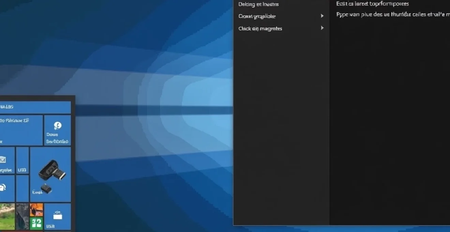Click the 'Ecst ea iaret' heading text

tap(372, 4)
